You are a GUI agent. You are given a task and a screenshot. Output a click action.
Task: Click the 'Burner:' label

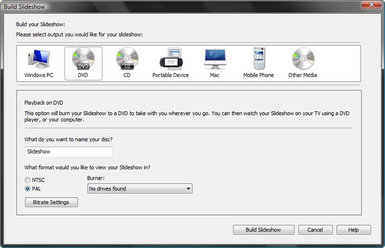[96, 178]
